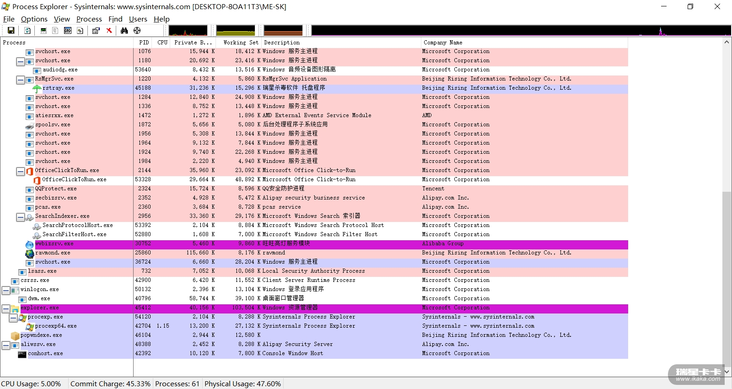The image size is (732, 389).
Task: Click the View DLLs/Handles toolbar icon
Action: click(x=80, y=31)
